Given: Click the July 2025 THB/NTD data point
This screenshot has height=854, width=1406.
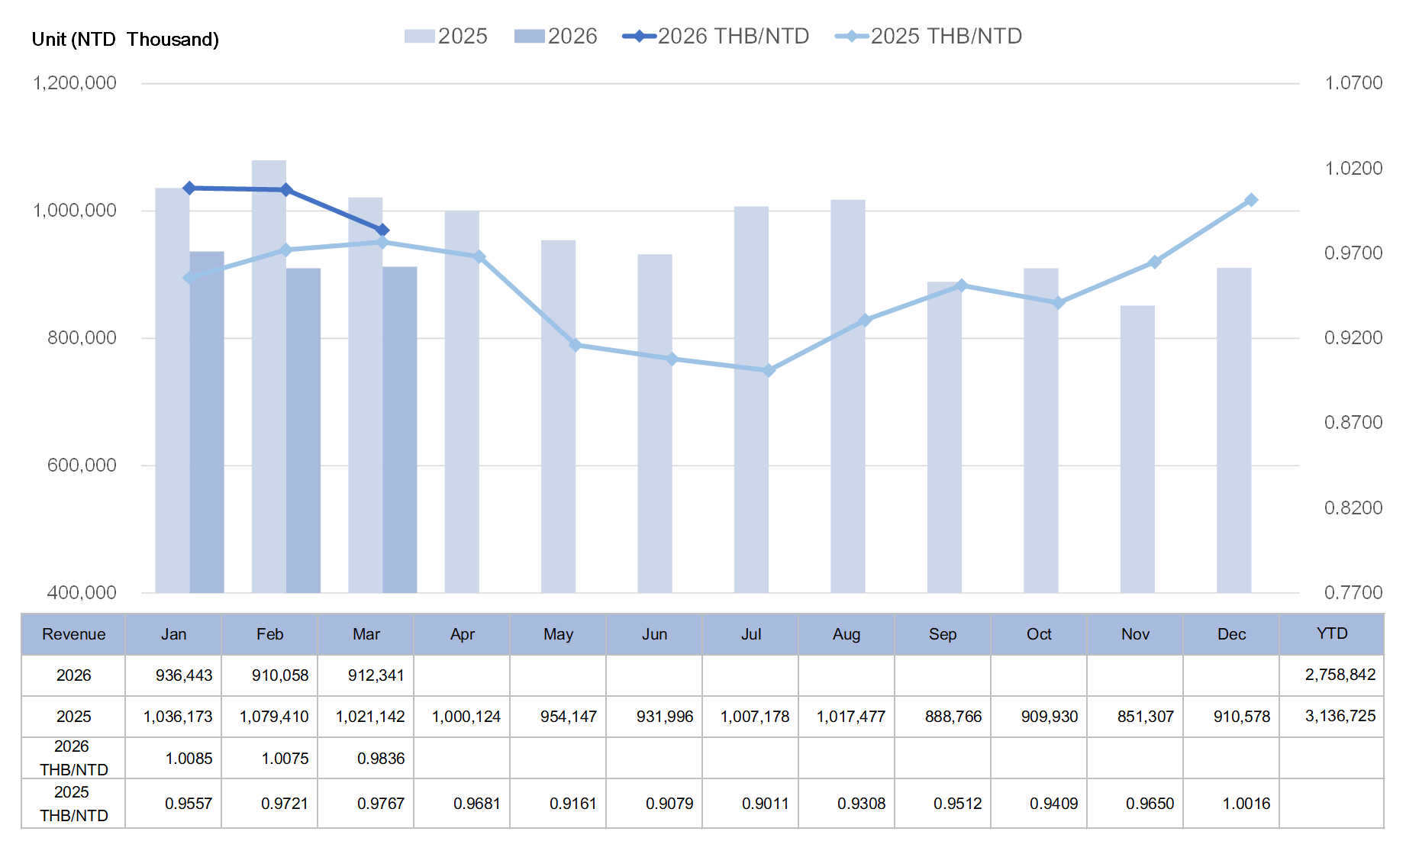Looking at the screenshot, I should 769,370.
